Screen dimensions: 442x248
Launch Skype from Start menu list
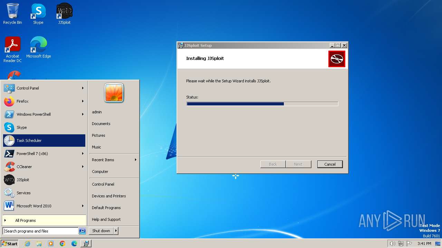(44, 127)
